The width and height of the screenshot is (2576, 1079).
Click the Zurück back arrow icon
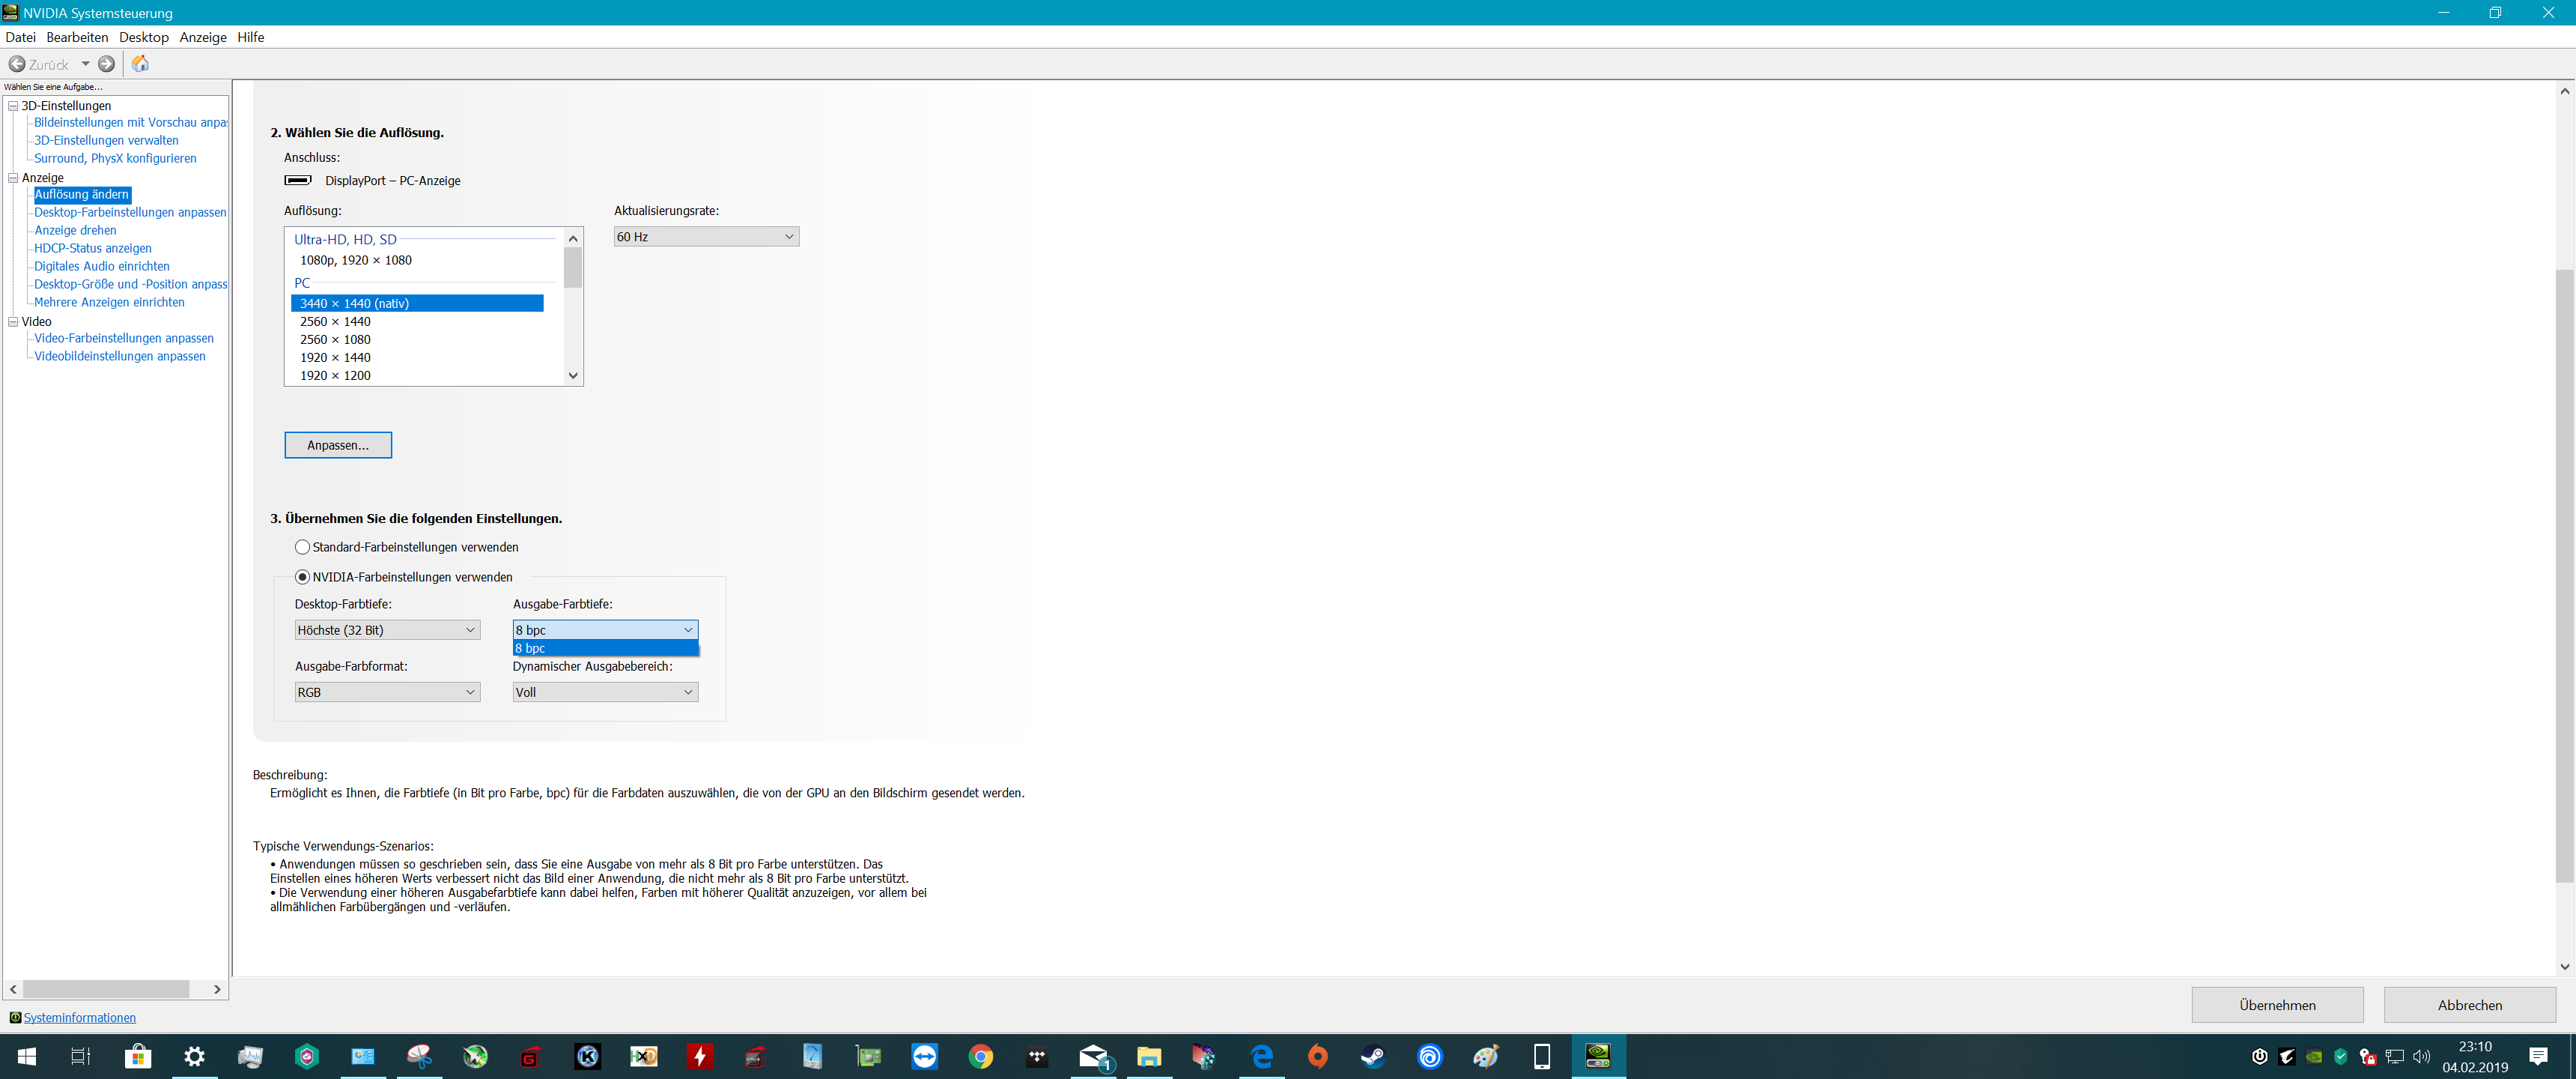pos(17,64)
